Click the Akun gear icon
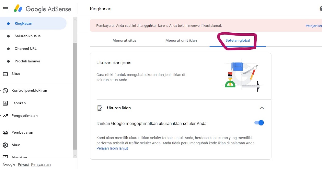This screenshot has height=169, width=322. (x=6, y=145)
